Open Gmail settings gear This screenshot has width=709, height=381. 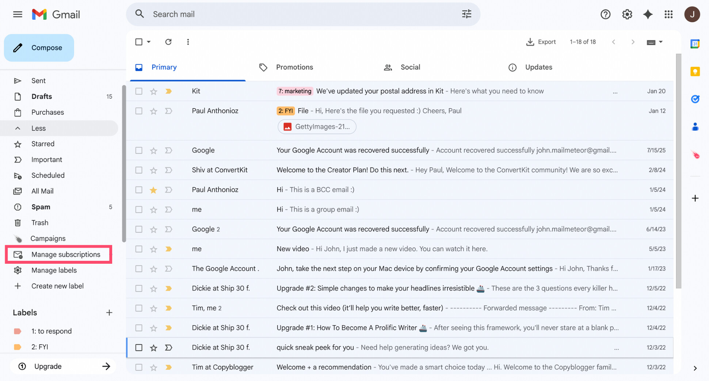pyautogui.click(x=627, y=14)
